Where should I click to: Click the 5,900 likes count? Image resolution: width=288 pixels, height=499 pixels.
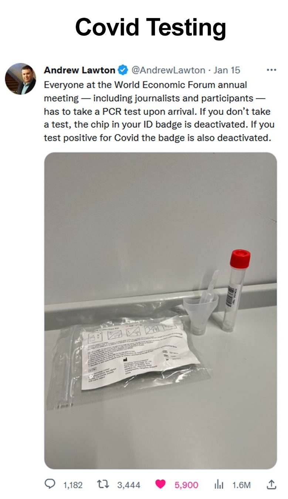(186, 485)
